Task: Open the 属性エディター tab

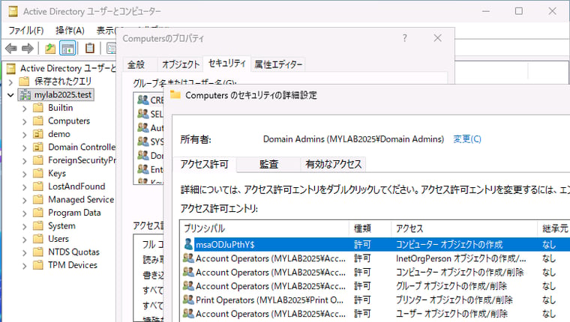Action: pos(278,64)
